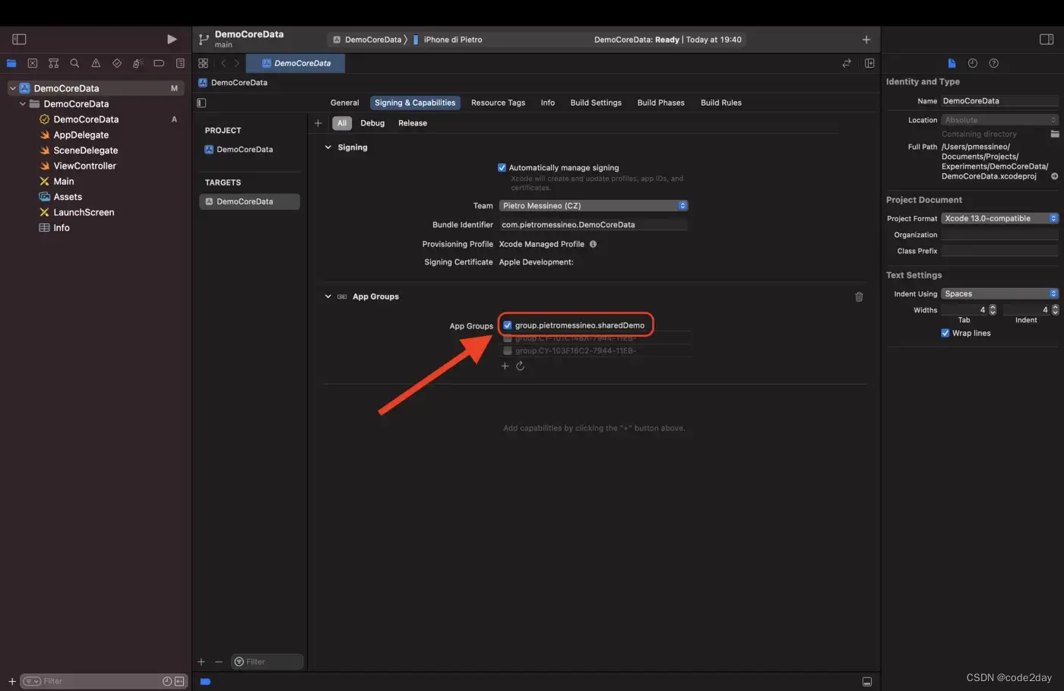Switch to the Build Rules tab
Viewport: 1064px width, 691px height.
721,103
